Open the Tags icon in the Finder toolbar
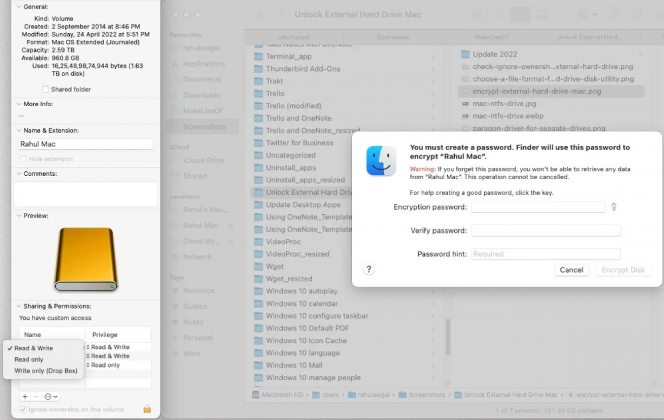Image resolution: width=664 pixels, height=420 pixels. [637, 13]
